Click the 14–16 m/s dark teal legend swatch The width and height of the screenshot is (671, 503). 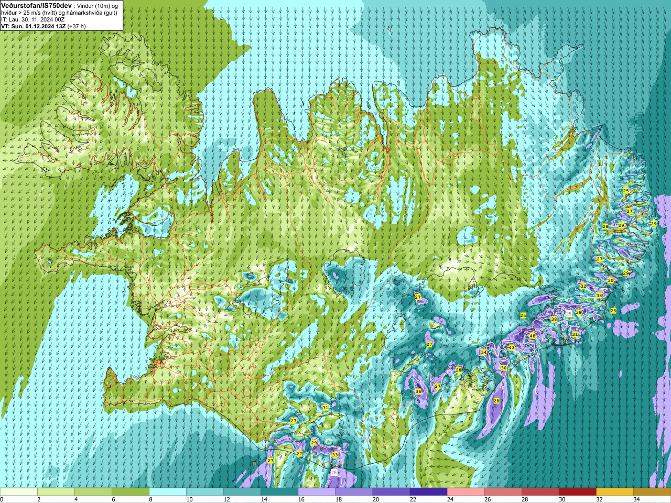[x=279, y=492]
